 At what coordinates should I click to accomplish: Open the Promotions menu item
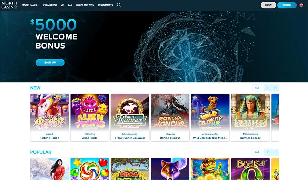50,5
